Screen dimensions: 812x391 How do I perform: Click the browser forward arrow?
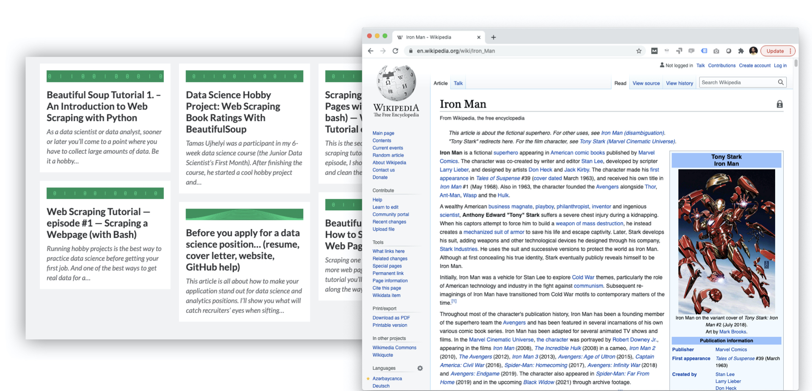click(x=383, y=51)
